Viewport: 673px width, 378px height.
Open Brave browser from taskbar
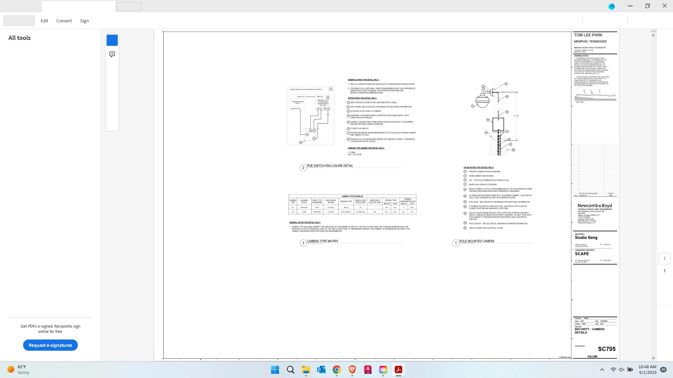click(352, 370)
